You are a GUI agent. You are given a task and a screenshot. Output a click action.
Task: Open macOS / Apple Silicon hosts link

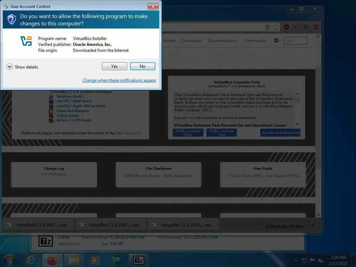[x=81, y=106]
